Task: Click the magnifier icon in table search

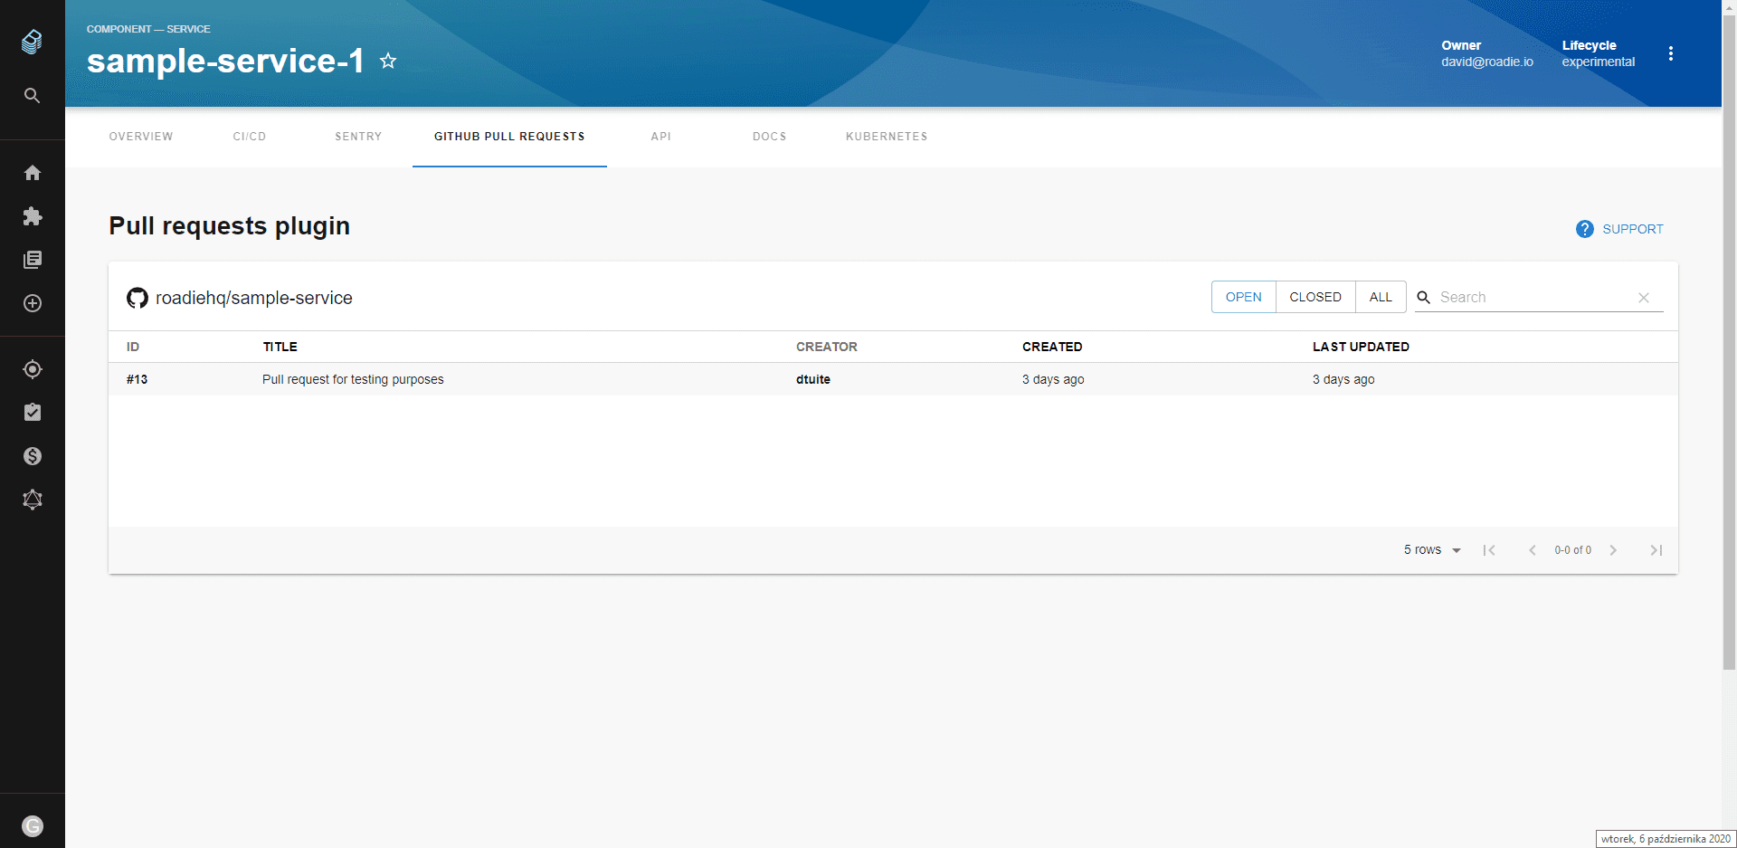Action: coord(1423,297)
